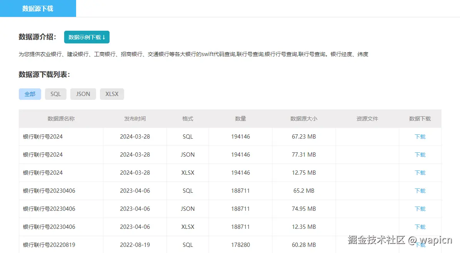Download 银行联行号20230406 JSON file
This screenshot has width=460, height=253.
coord(420,208)
